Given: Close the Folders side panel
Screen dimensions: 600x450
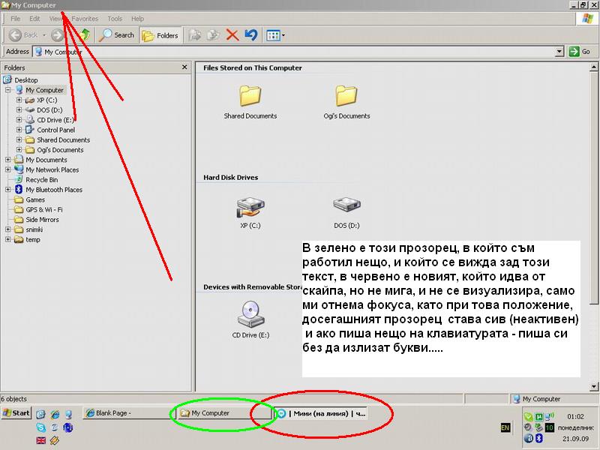Looking at the screenshot, I should point(185,67).
